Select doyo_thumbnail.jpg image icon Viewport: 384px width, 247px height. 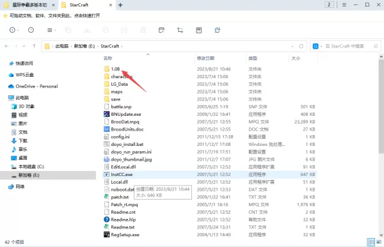click(x=106, y=159)
